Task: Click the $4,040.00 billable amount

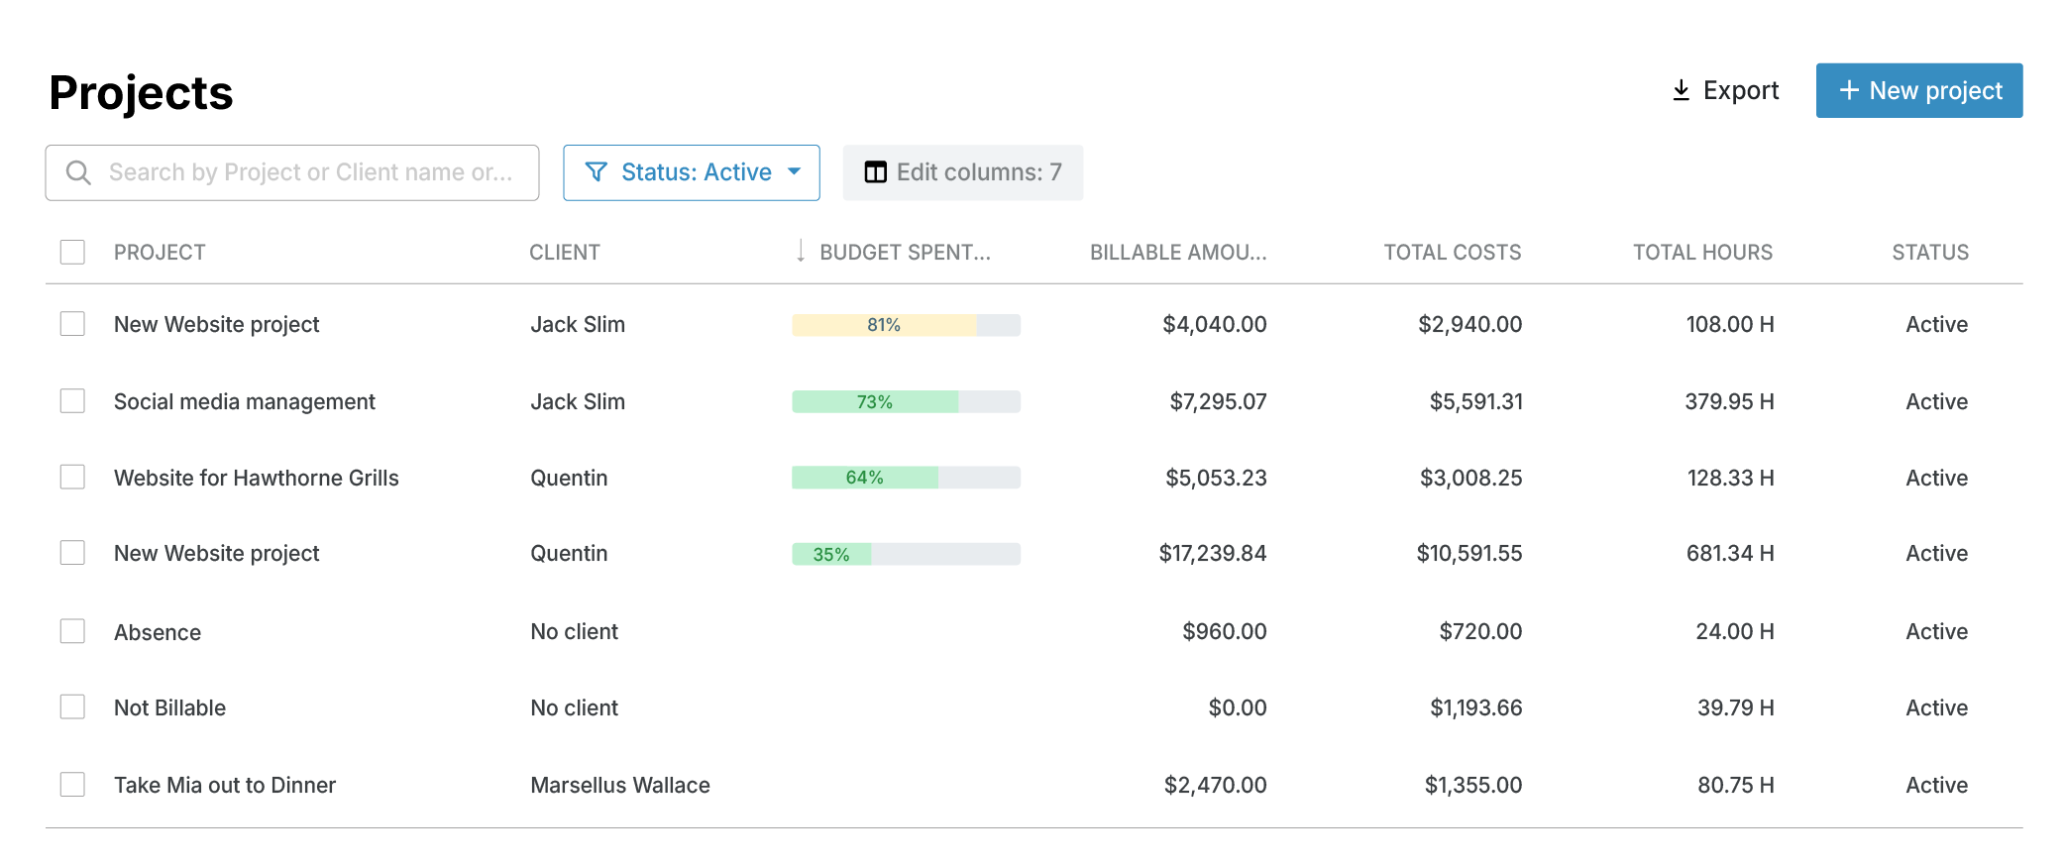Action: [1215, 324]
